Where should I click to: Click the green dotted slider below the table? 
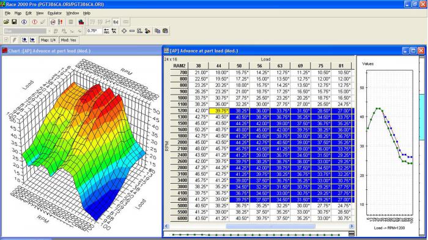click(x=256, y=235)
